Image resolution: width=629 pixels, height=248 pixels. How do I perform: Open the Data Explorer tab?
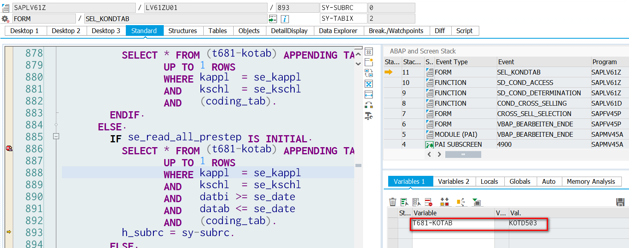pyautogui.click(x=338, y=31)
